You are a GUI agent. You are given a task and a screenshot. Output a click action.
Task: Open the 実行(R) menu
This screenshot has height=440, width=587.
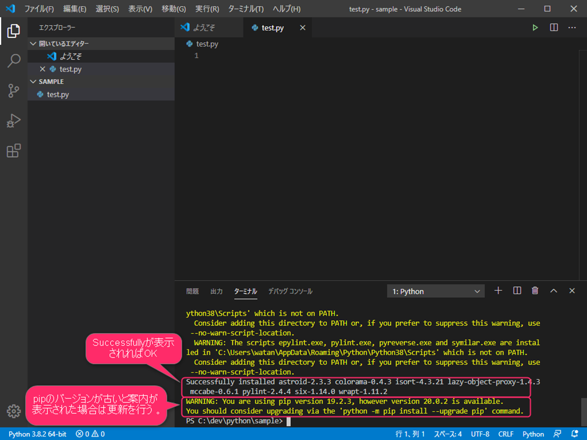click(x=207, y=9)
